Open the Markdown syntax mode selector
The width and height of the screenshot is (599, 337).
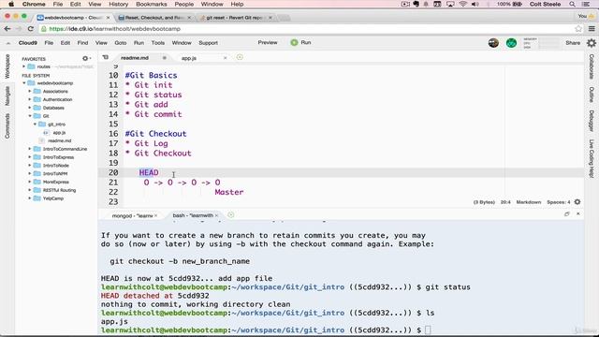point(528,202)
